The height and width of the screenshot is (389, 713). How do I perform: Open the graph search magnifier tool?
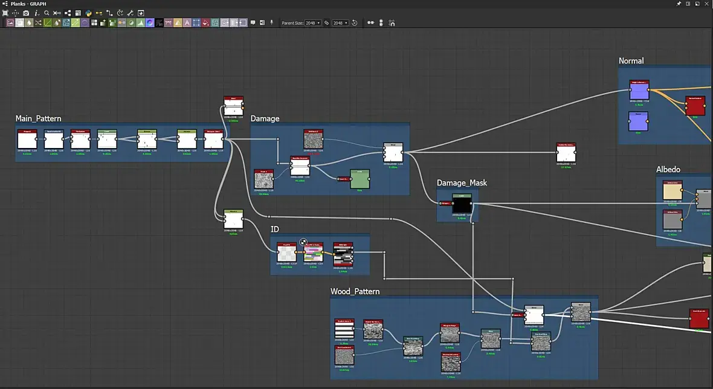[x=47, y=13]
